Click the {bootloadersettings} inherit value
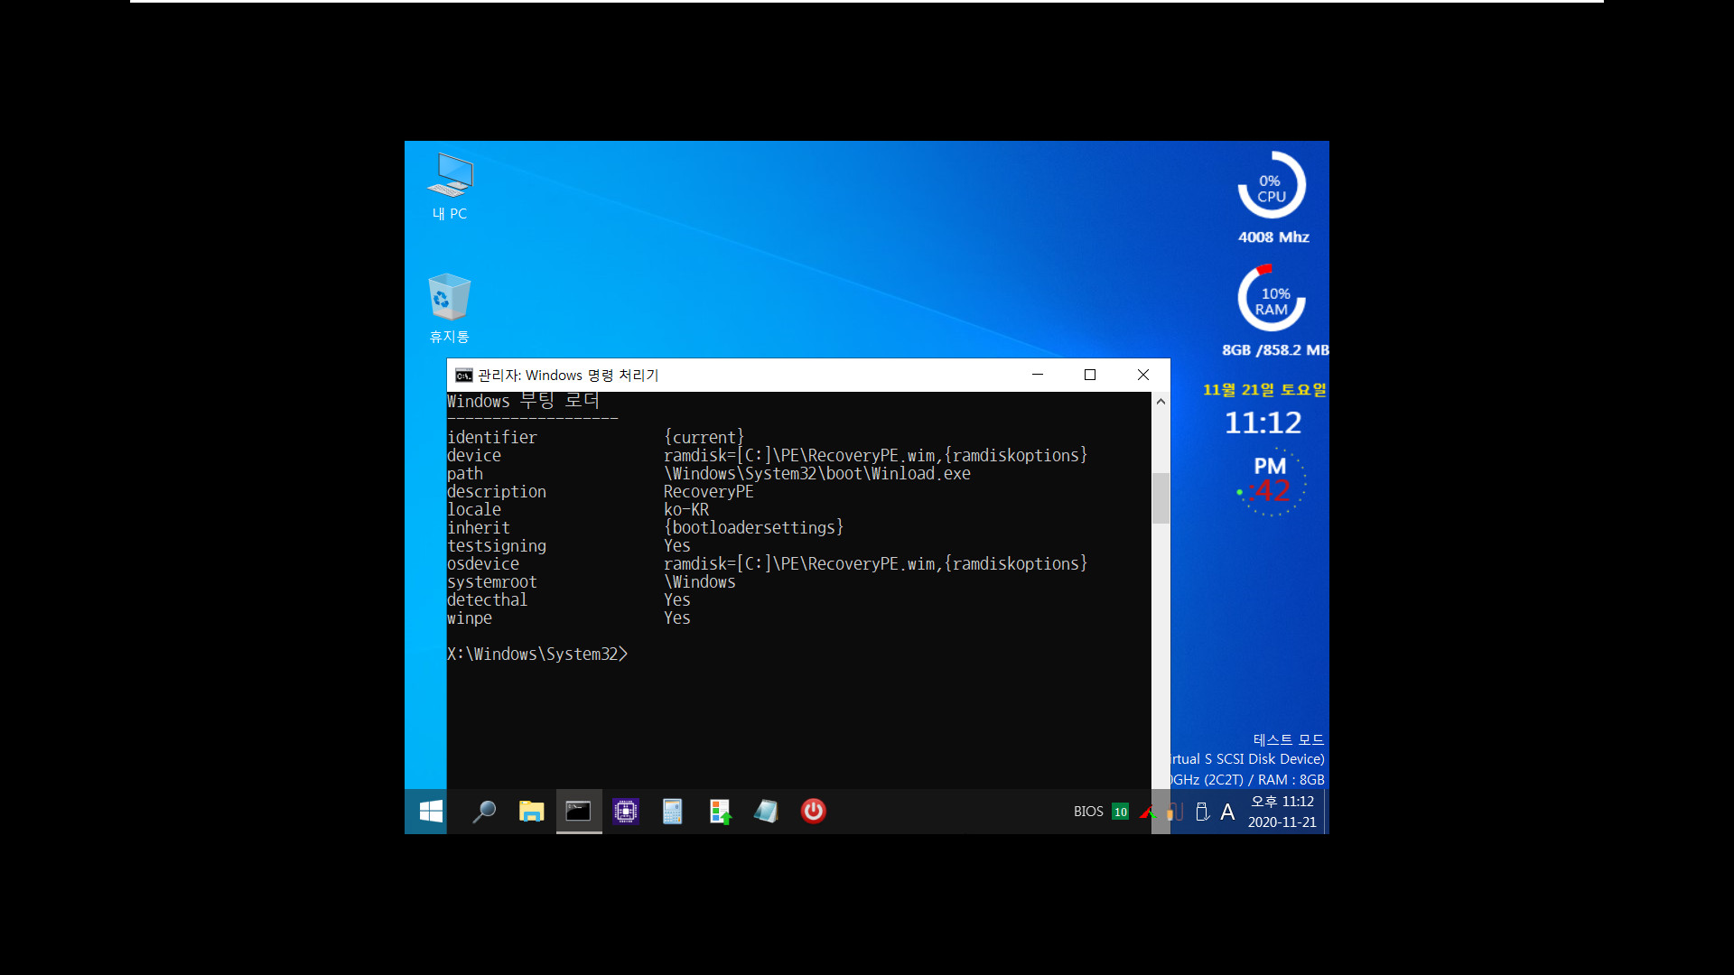The image size is (1734, 975). click(754, 528)
